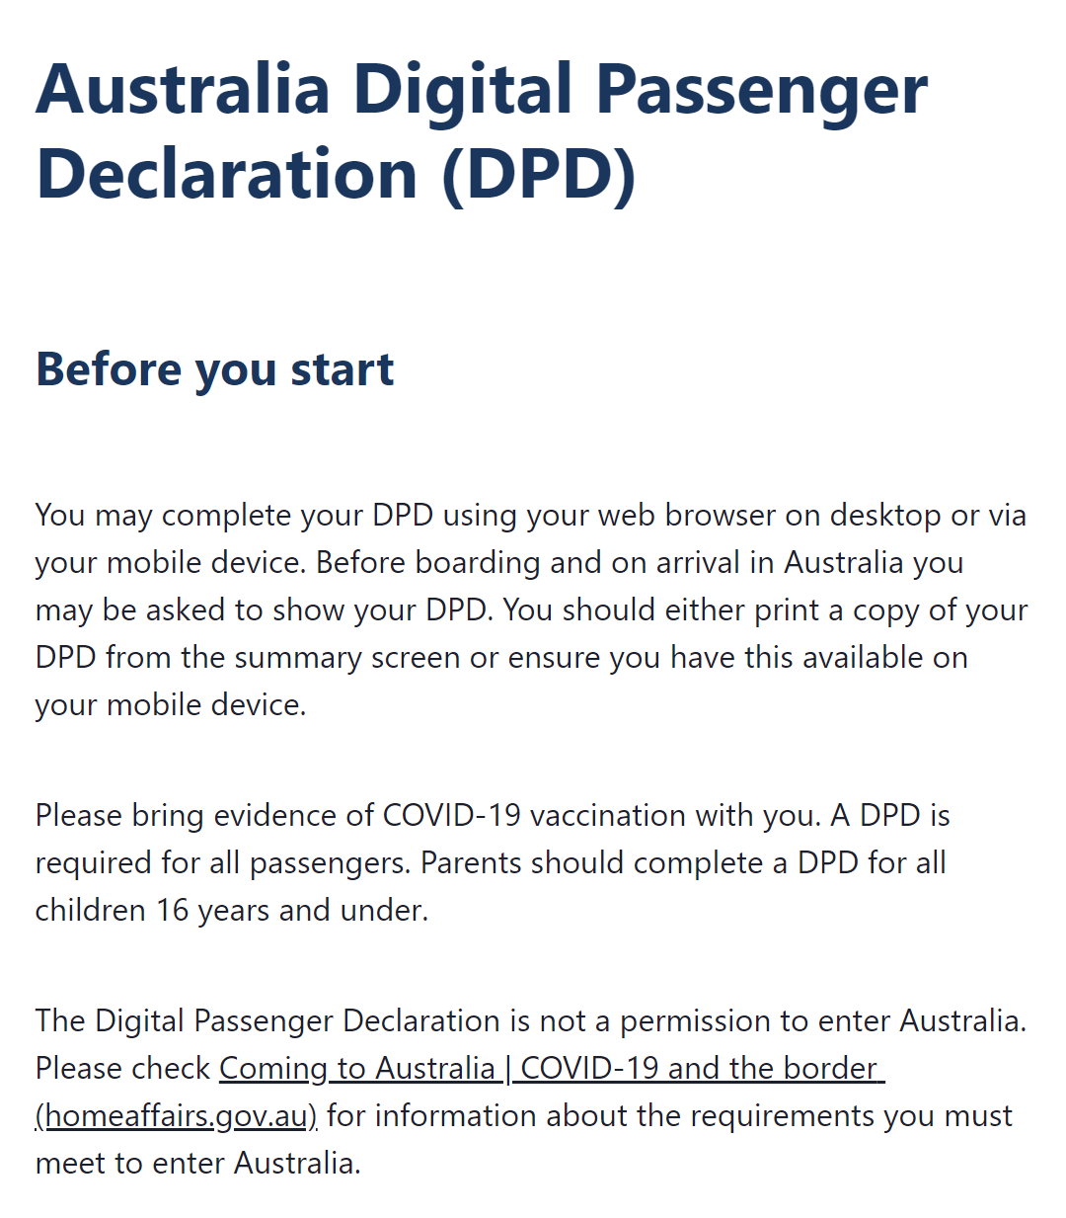The height and width of the screenshot is (1218, 1066).
Task: Click the line 'The Digital Passenger Declaration is not'
Action: point(531,1020)
